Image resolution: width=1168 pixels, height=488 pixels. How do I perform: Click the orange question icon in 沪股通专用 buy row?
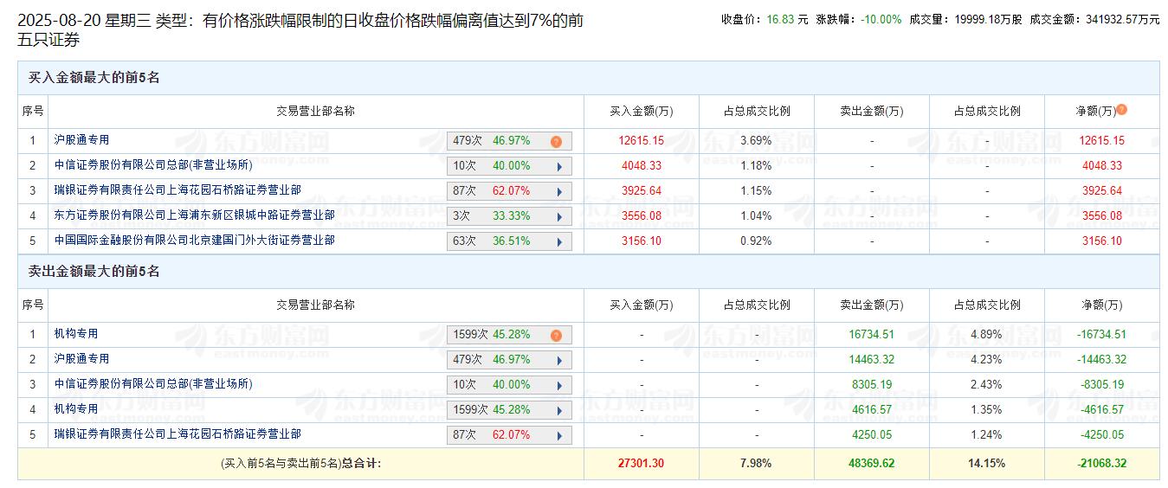(556, 141)
